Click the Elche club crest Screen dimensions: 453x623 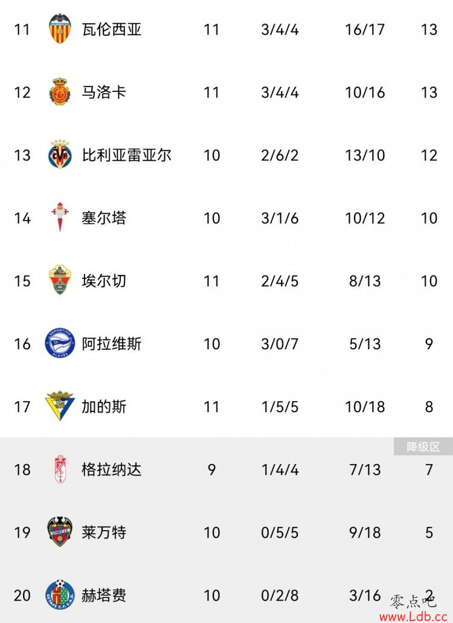pos(60,280)
